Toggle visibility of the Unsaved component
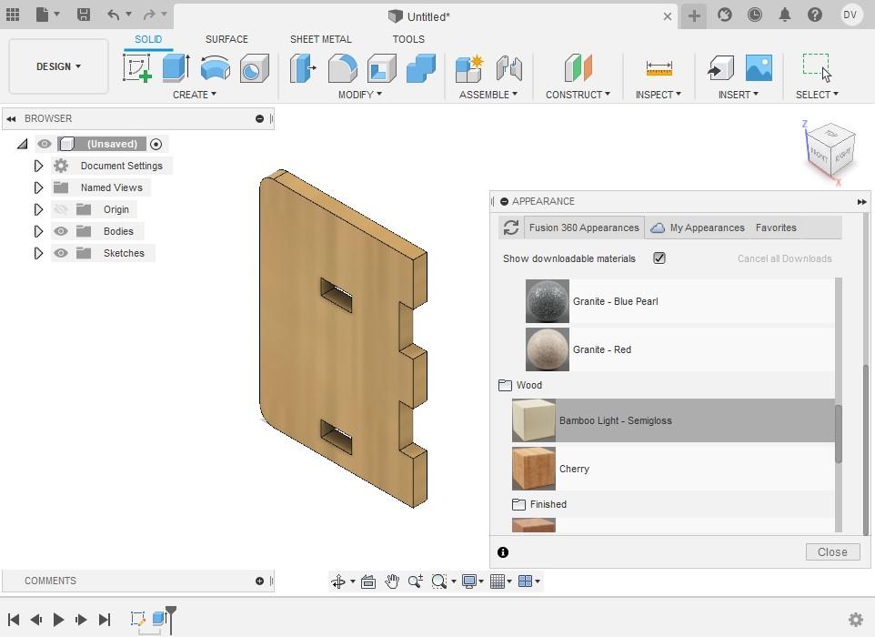This screenshot has height=637, width=875. 44,144
